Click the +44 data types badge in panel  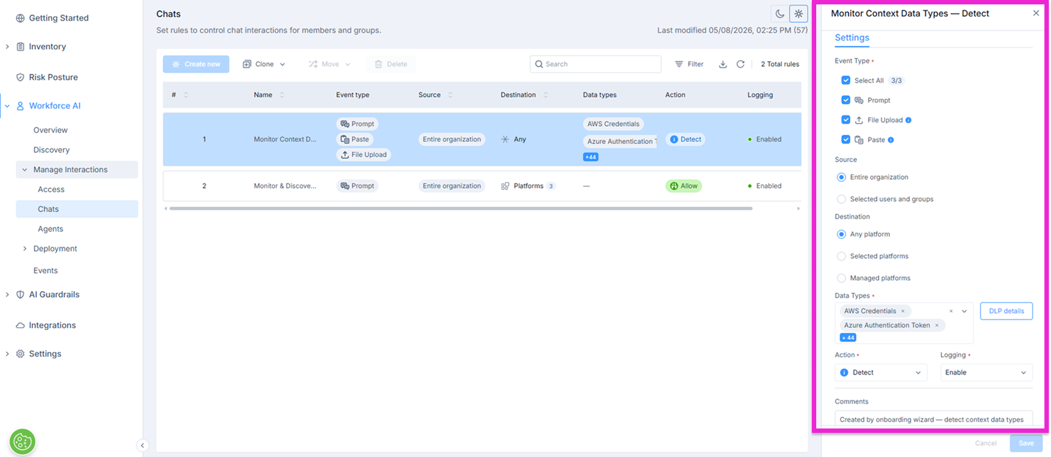click(848, 337)
